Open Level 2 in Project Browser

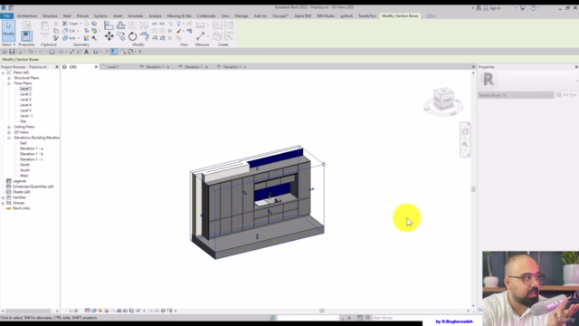(25, 94)
